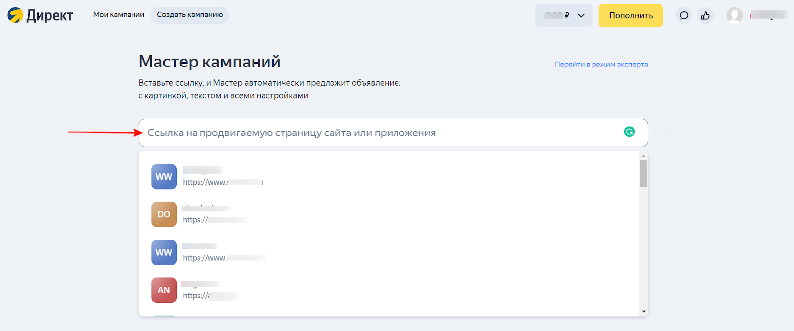Select the red AN site icon

(x=164, y=290)
